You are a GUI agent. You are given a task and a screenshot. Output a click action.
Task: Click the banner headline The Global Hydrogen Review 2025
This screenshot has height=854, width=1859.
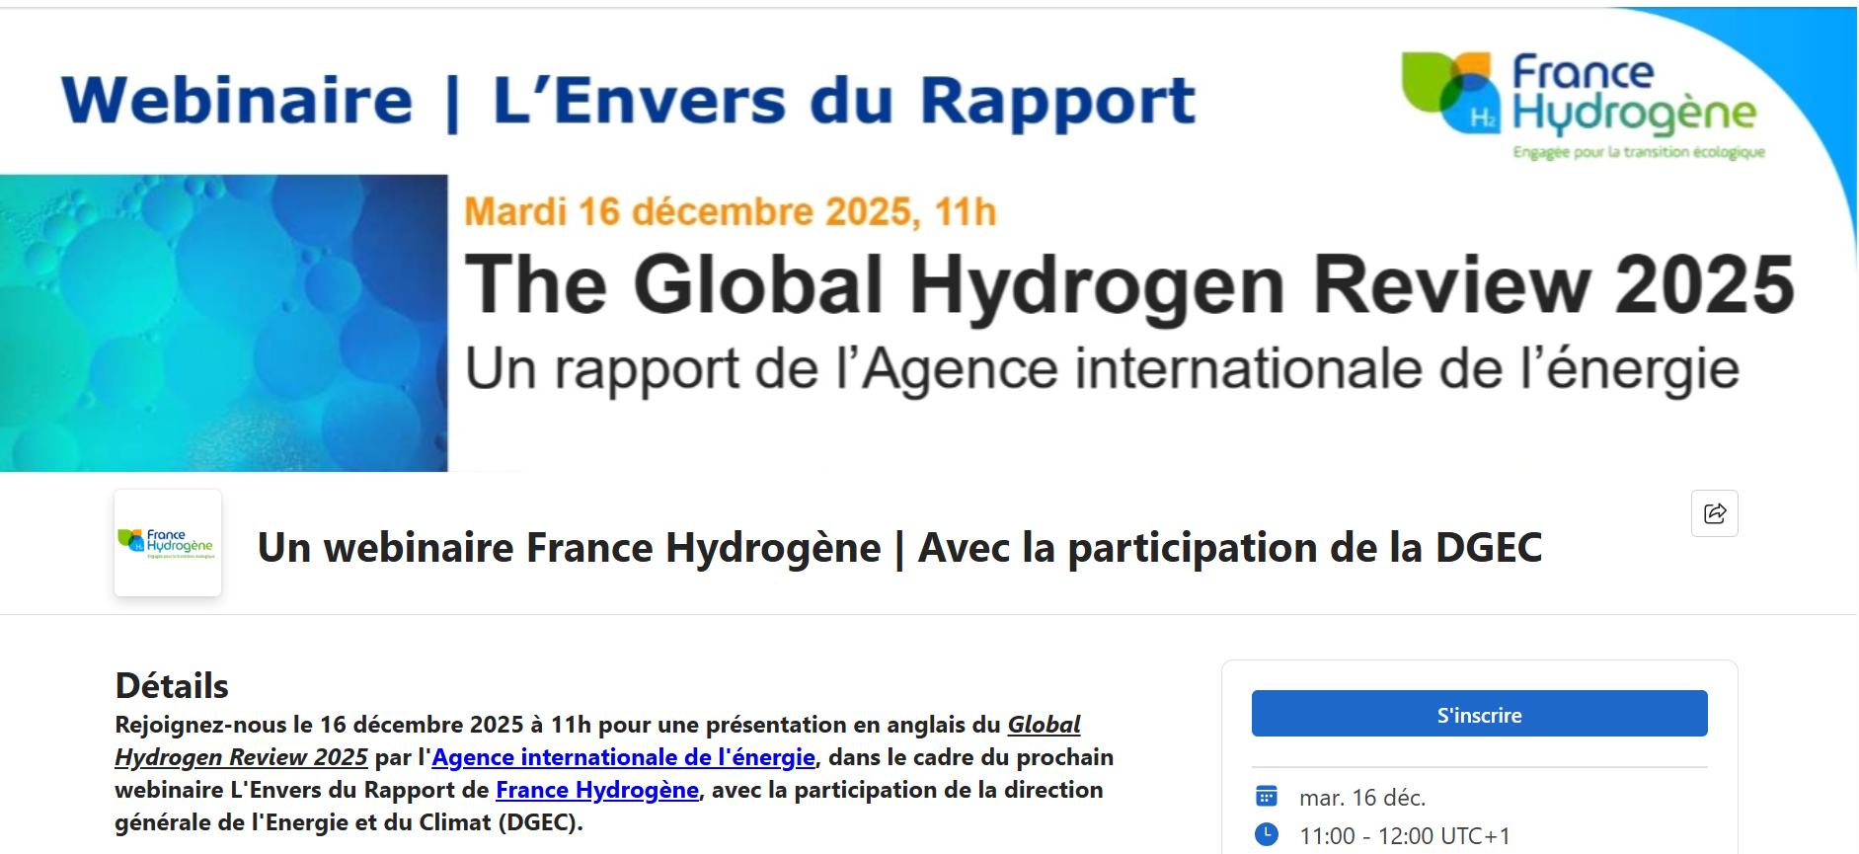(1128, 285)
